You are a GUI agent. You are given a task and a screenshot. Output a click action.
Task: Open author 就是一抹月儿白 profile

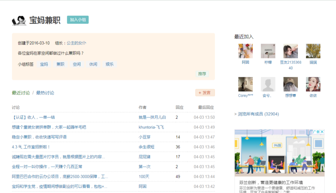152,117
